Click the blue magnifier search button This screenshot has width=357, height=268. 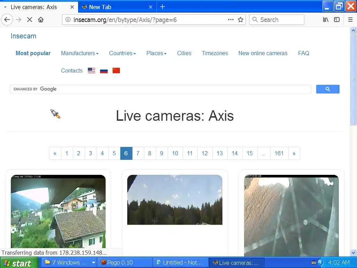click(328, 89)
